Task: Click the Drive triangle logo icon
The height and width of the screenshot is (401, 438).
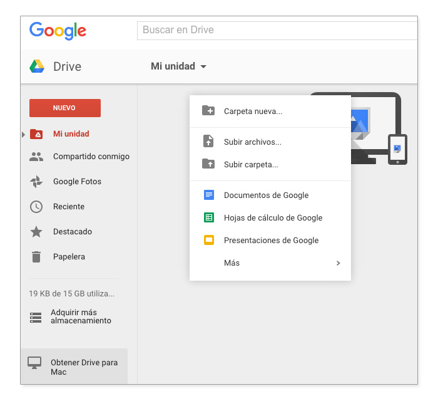Action: (37, 66)
